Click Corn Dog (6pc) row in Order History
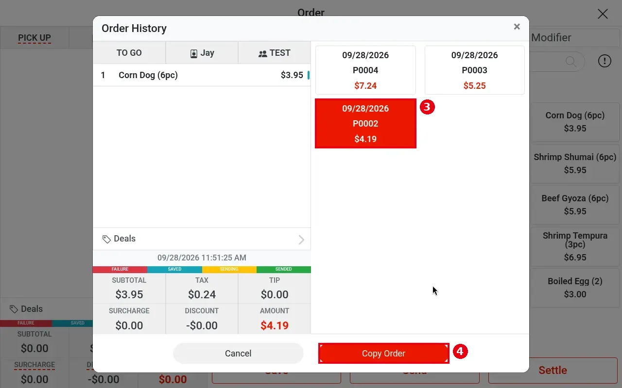The height and width of the screenshot is (388, 622). (x=202, y=75)
